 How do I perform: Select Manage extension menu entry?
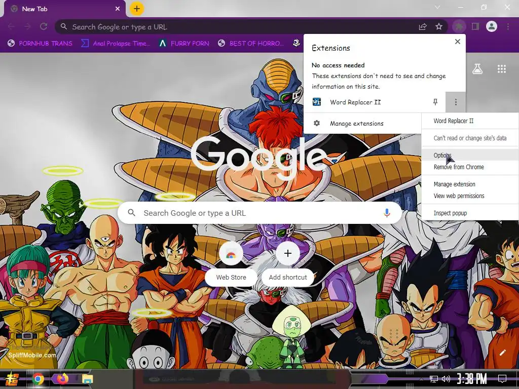[470, 184]
